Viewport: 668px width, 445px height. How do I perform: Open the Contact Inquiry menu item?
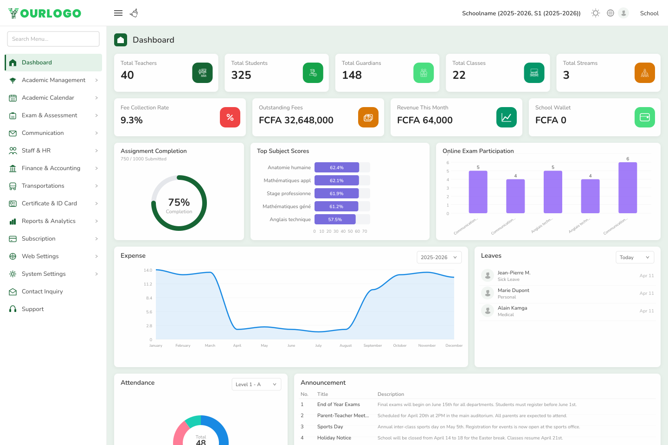click(53, 292)
